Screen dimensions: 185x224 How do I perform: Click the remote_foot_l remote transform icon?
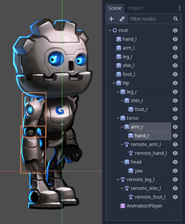click(131, 197)
